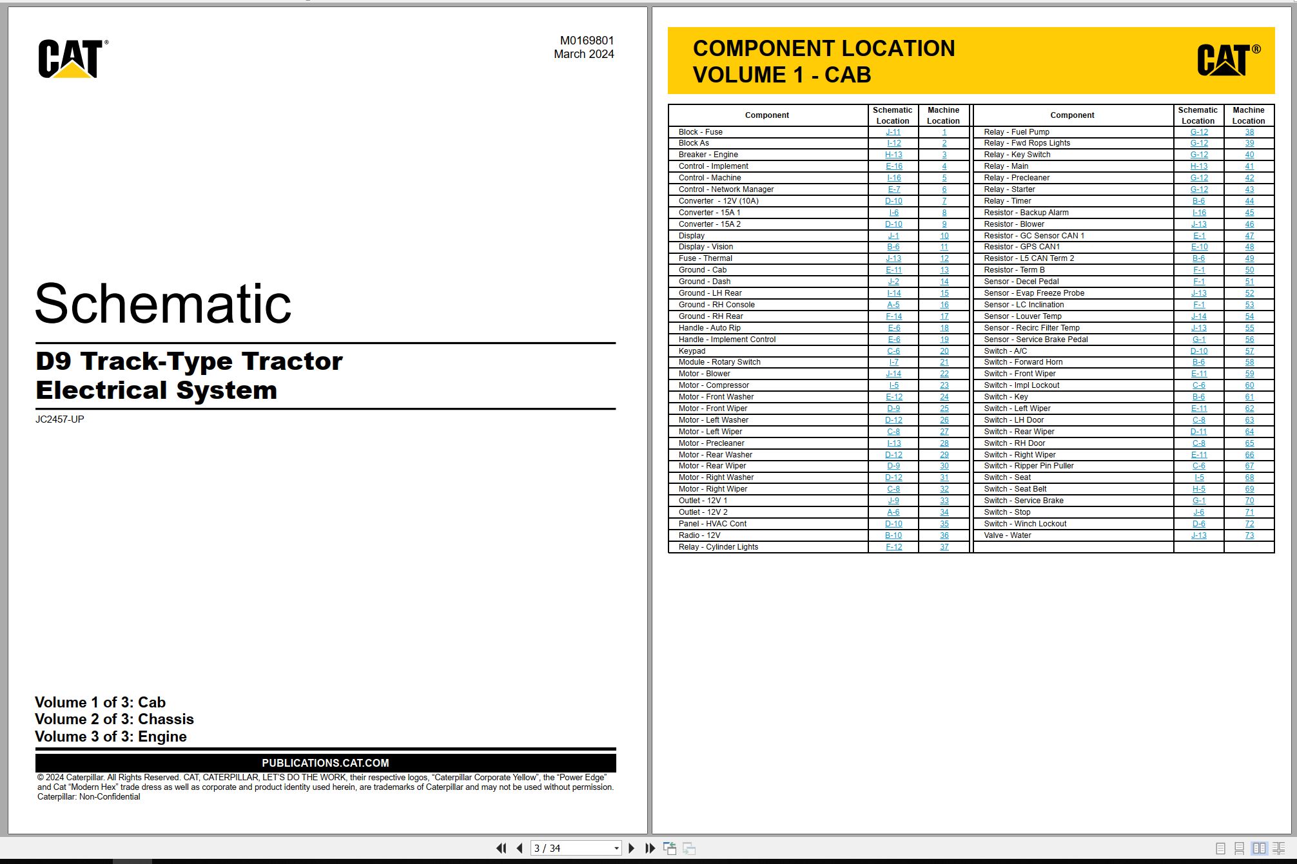Go forward to the next view
Image resolution: width=1297 pixels, height=864 pixels.
point(689,849)
